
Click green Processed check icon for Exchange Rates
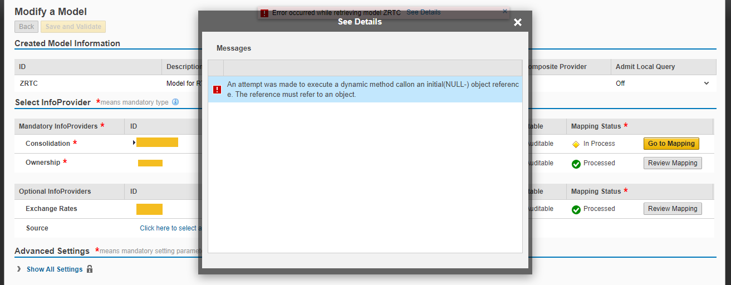(576, 209)
